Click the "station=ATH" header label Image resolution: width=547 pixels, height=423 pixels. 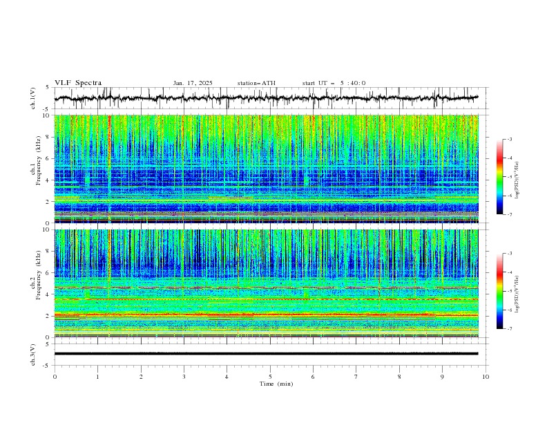pyautogui.click(x=256, y=83)
